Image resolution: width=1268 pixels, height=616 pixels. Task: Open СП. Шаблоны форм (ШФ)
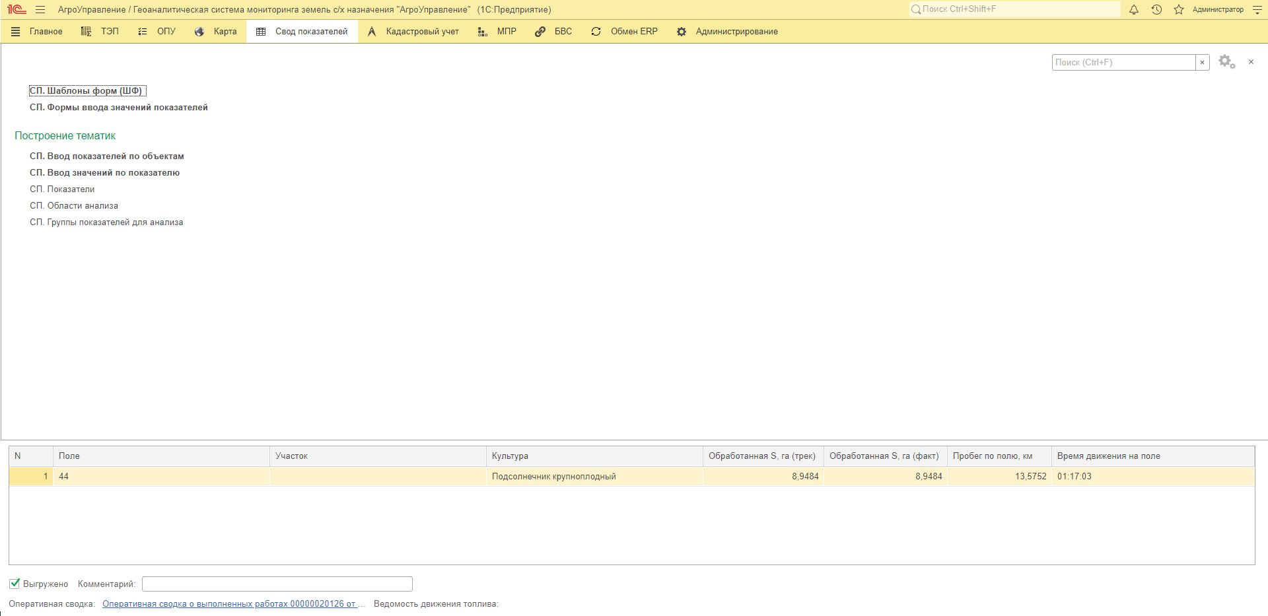[86, 90]
